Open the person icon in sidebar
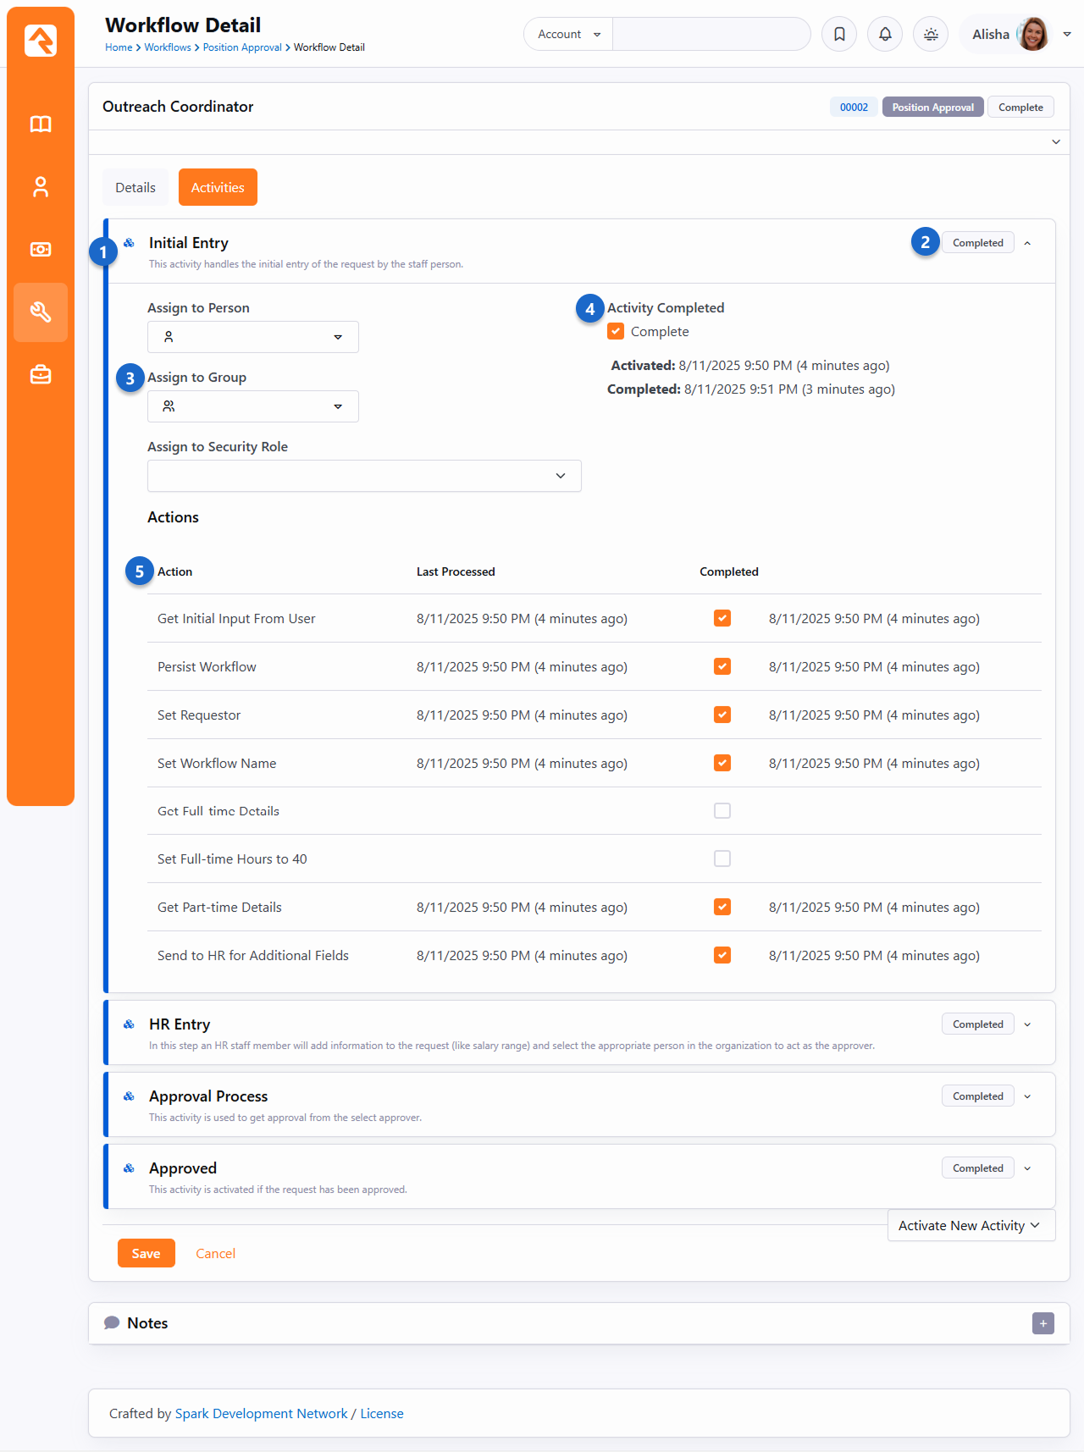The width and height of the screenshot is (1084, 1452). tap(41, 187)
